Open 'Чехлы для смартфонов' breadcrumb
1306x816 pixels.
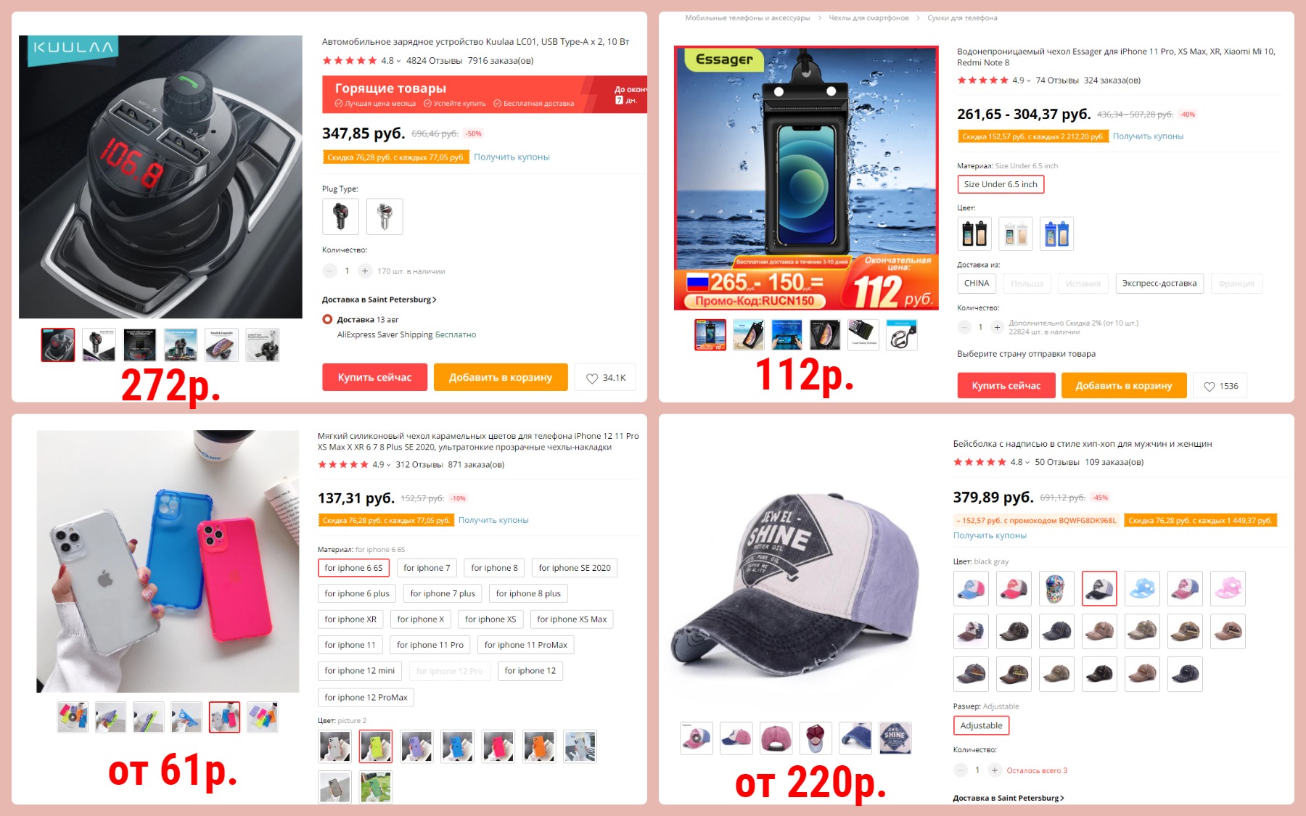(868, 18)
